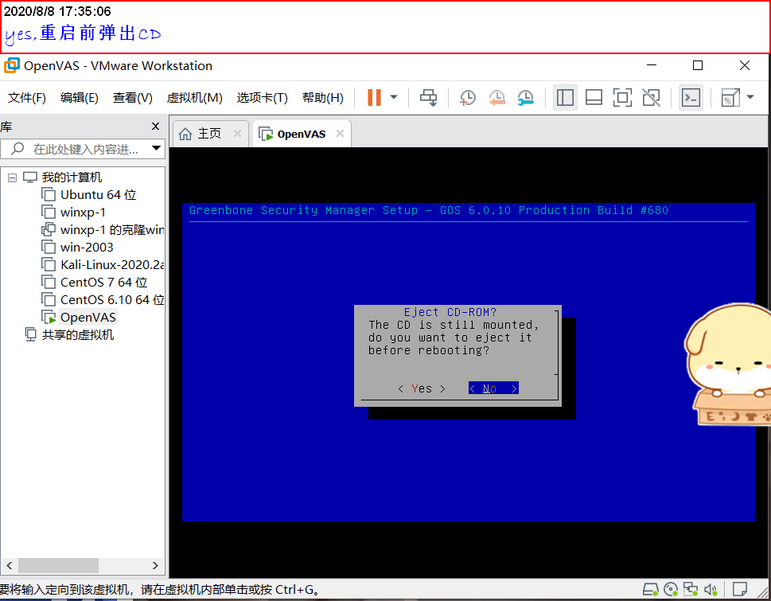Collapse the 我的计算机 tree node
The image size is (771, 601).
(x=12, y=178)
